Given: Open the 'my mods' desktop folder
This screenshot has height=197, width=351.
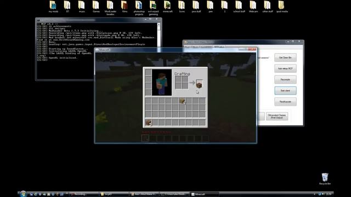Looking at the screenshot, I should tap(53, 7).
